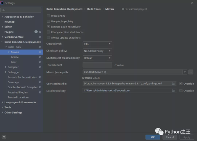This screenshot has height=141, width=197.
Task: Expand the Appearance & Behavior section
Action: coord(3,17)
